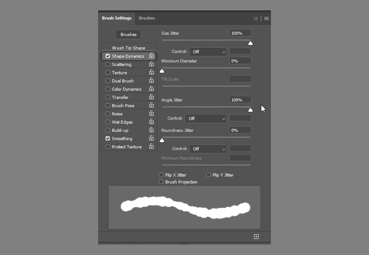This screenshot has width=369, height=255.
Task: Open the Angle Jitter Control dropdown
Action: click(x=206, y=118)
